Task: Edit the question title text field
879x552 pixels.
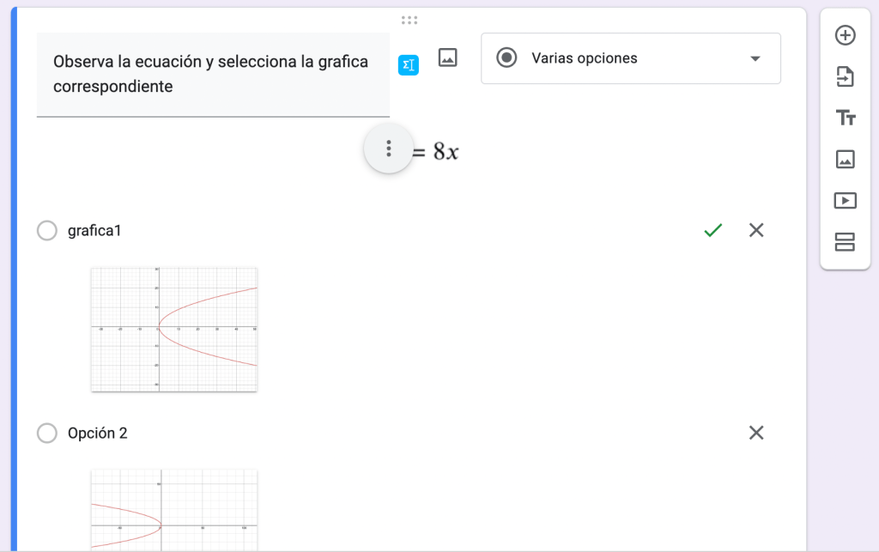Action: [x=212, y=74]
